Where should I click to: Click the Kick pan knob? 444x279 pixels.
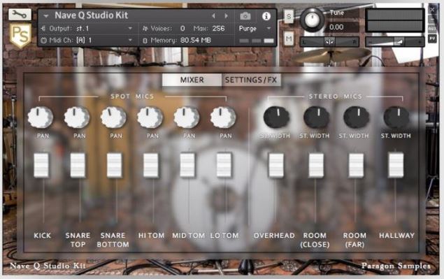pos(41,117)
